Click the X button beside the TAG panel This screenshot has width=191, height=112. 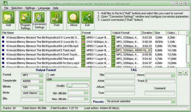[x=186, y=73]
